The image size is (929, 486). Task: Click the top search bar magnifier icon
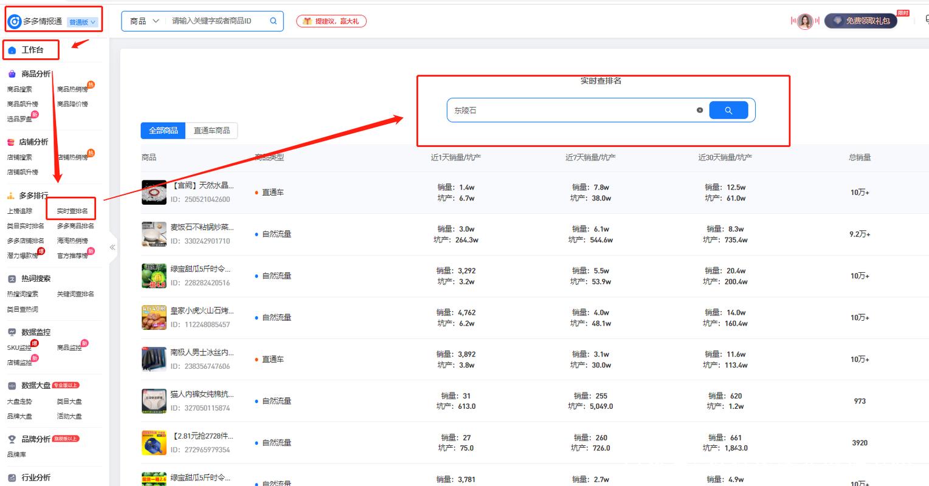pyautogui.click(x=274, y=21)
